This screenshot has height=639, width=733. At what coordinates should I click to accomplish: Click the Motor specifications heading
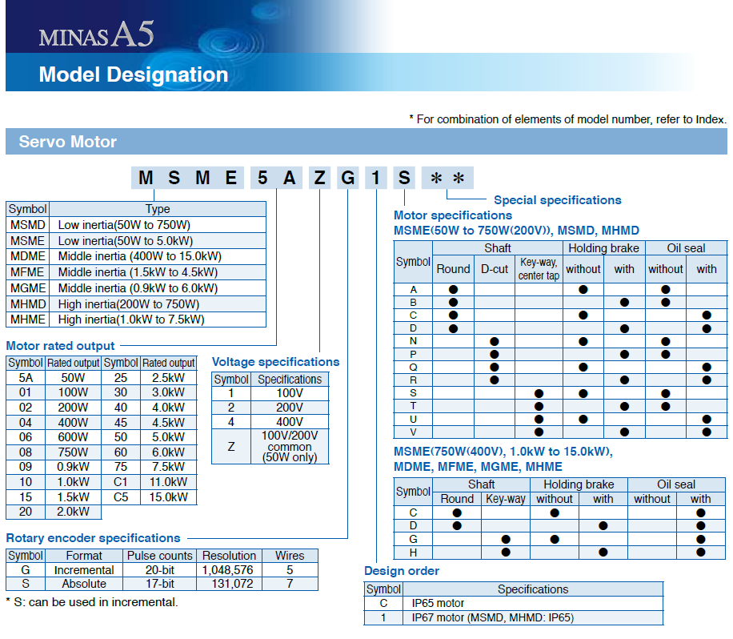coord(452,215)
